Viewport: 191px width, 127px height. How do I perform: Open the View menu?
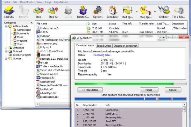[39, 2]
